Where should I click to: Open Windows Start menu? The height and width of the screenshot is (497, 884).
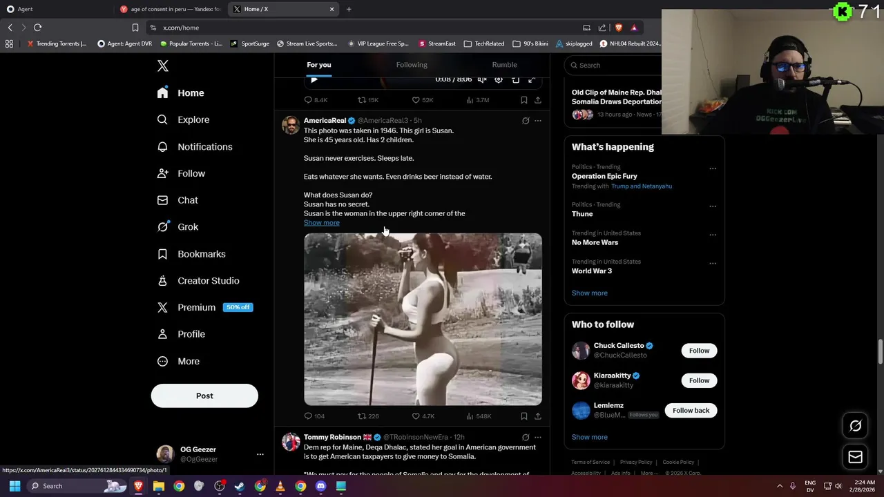coord(15,486)
